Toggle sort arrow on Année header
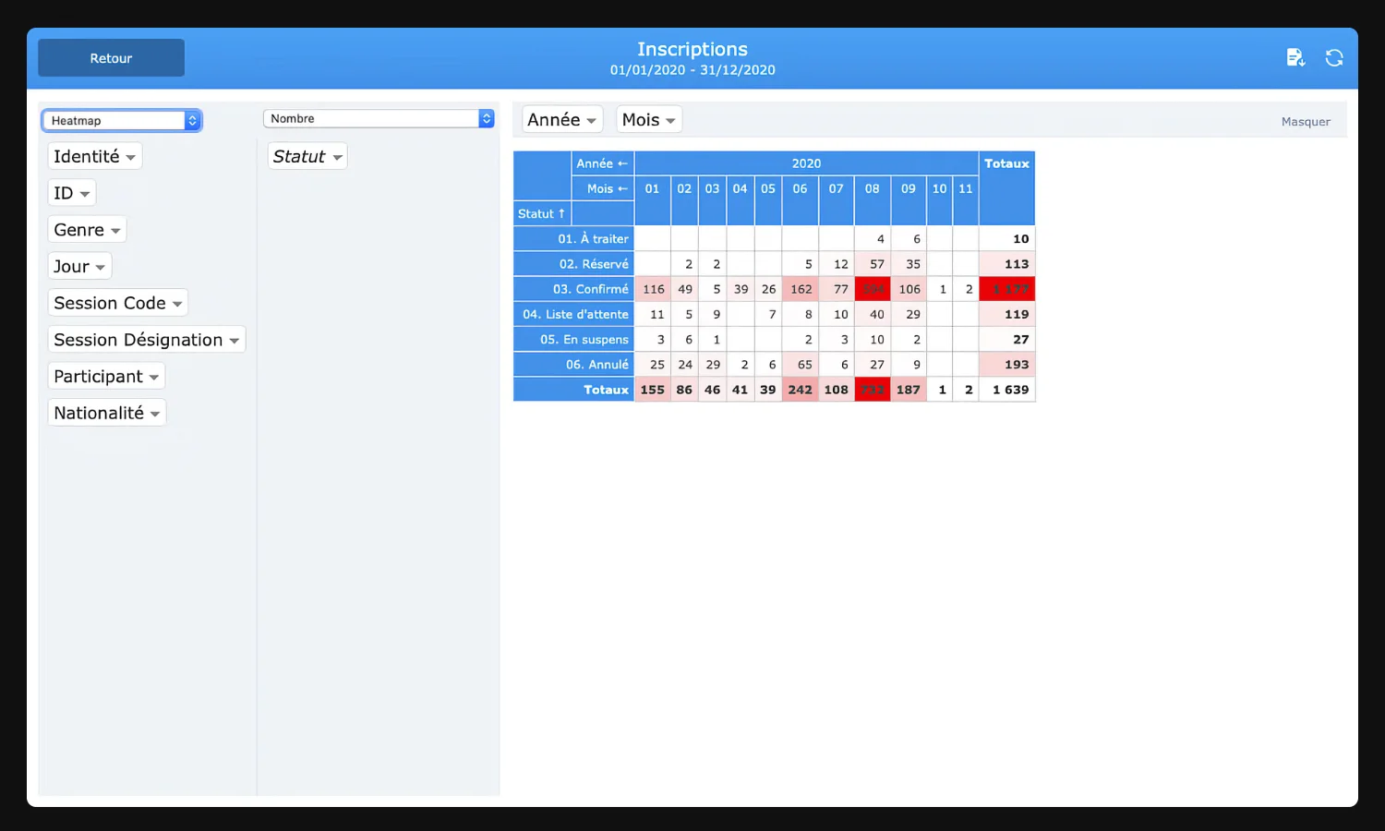Screen dimensions: 1385x831 click(622, 163)
